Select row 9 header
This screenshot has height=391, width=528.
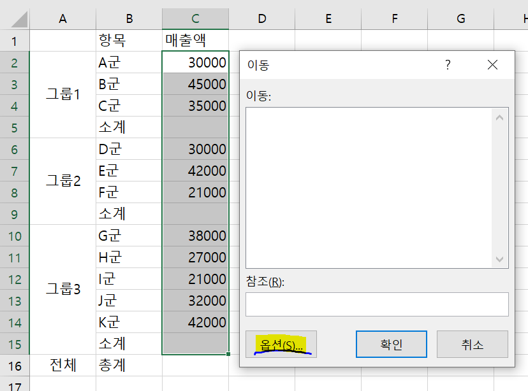(15, 214)
